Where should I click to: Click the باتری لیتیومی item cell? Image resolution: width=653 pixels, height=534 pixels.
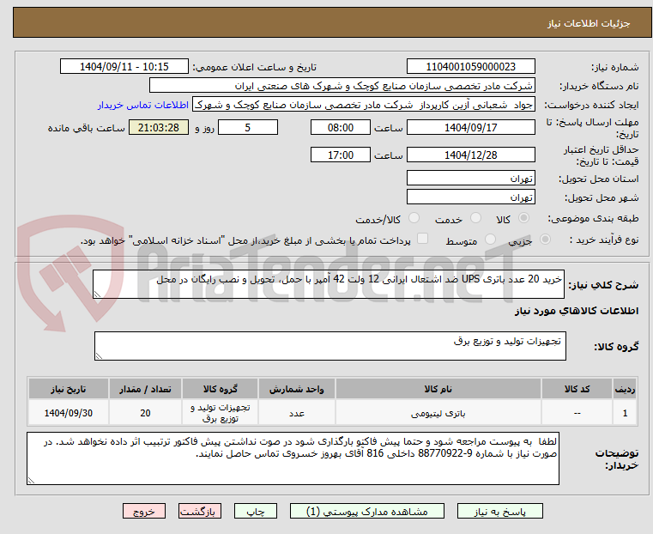pyautogui.click(x=438, y=413)
